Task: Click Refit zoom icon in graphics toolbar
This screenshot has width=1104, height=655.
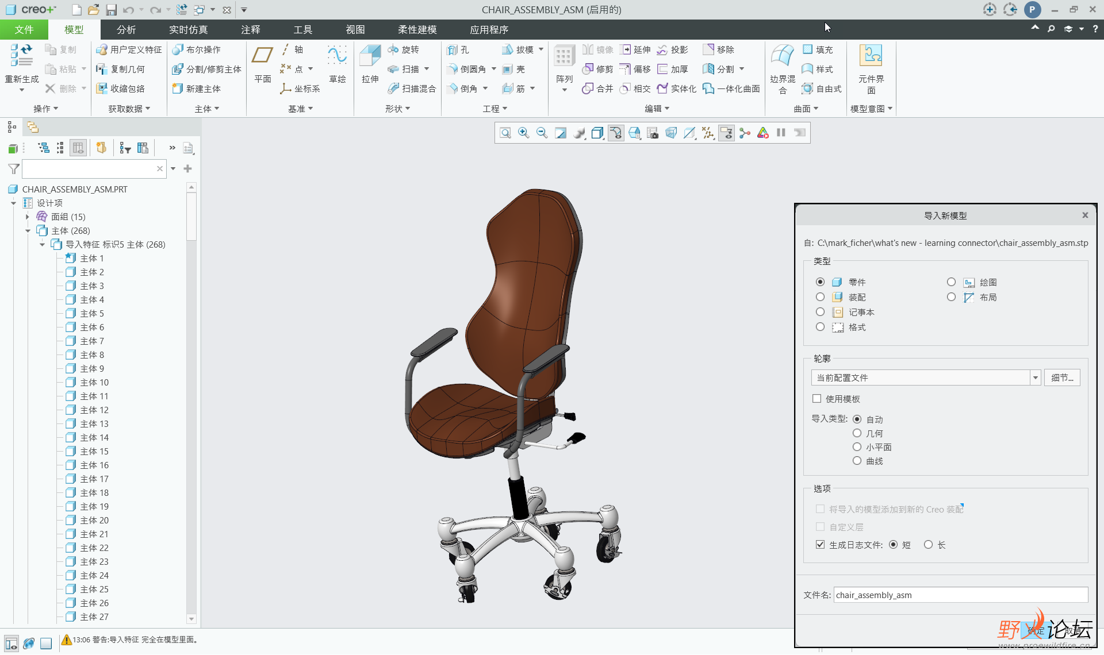Action: pos(505,133)
